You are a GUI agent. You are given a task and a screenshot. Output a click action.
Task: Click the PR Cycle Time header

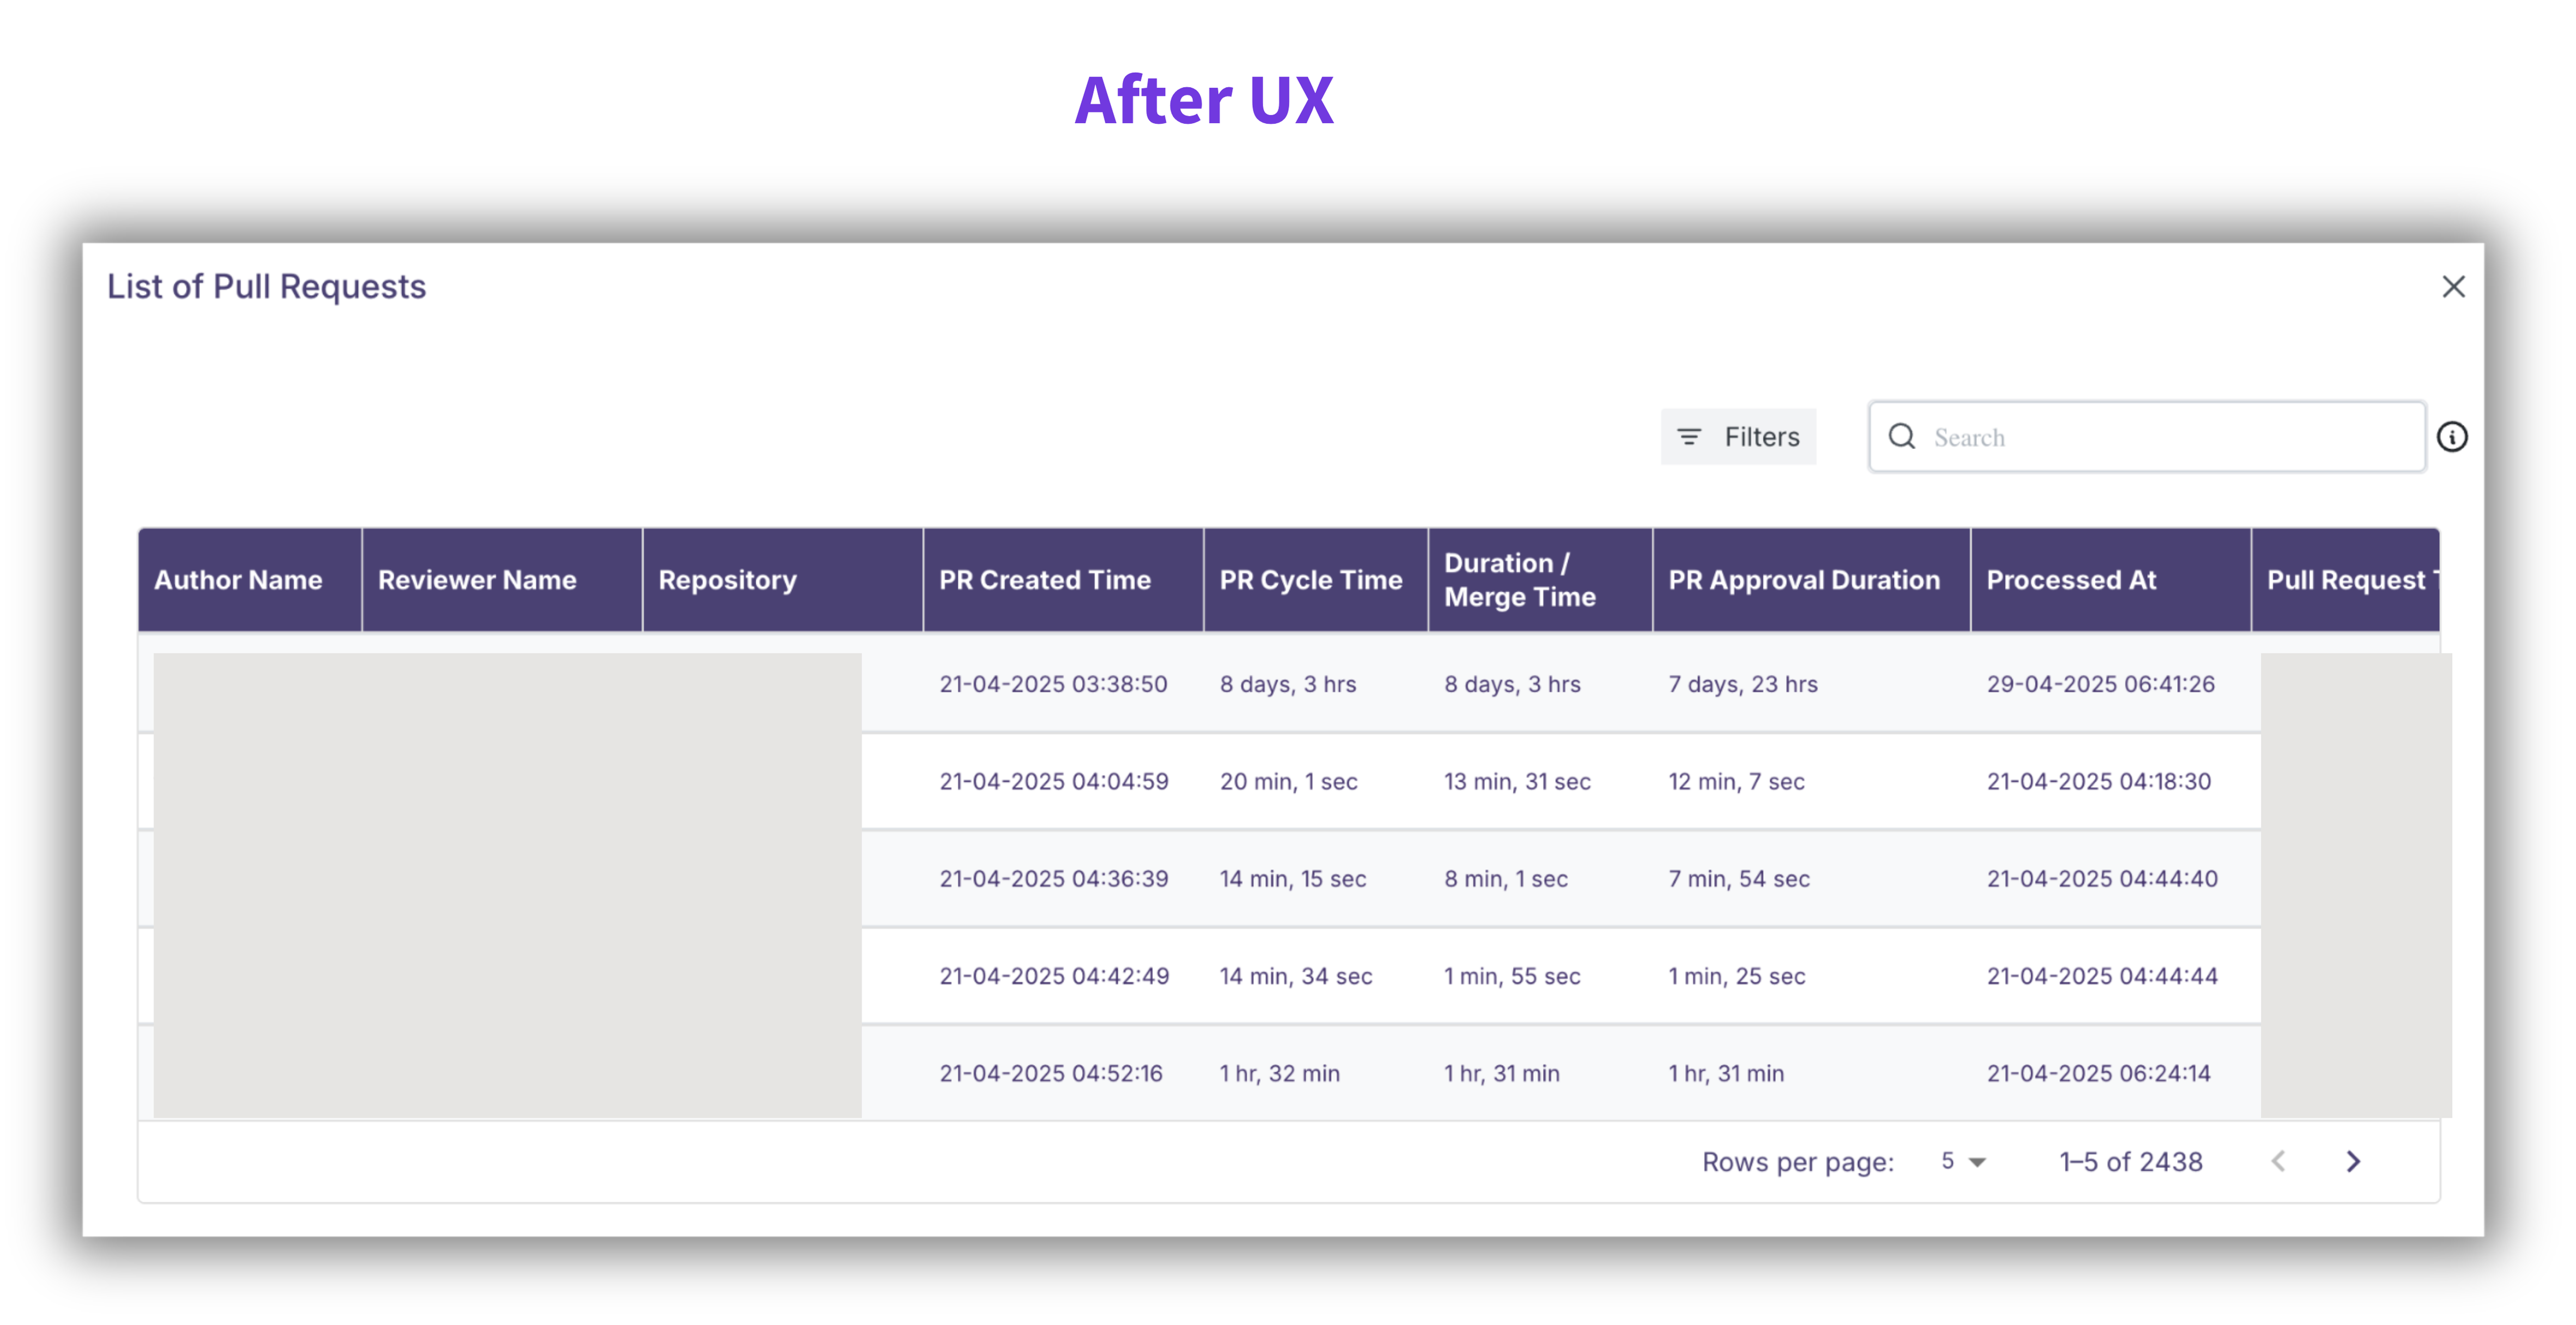click(x=1310, y=580)
